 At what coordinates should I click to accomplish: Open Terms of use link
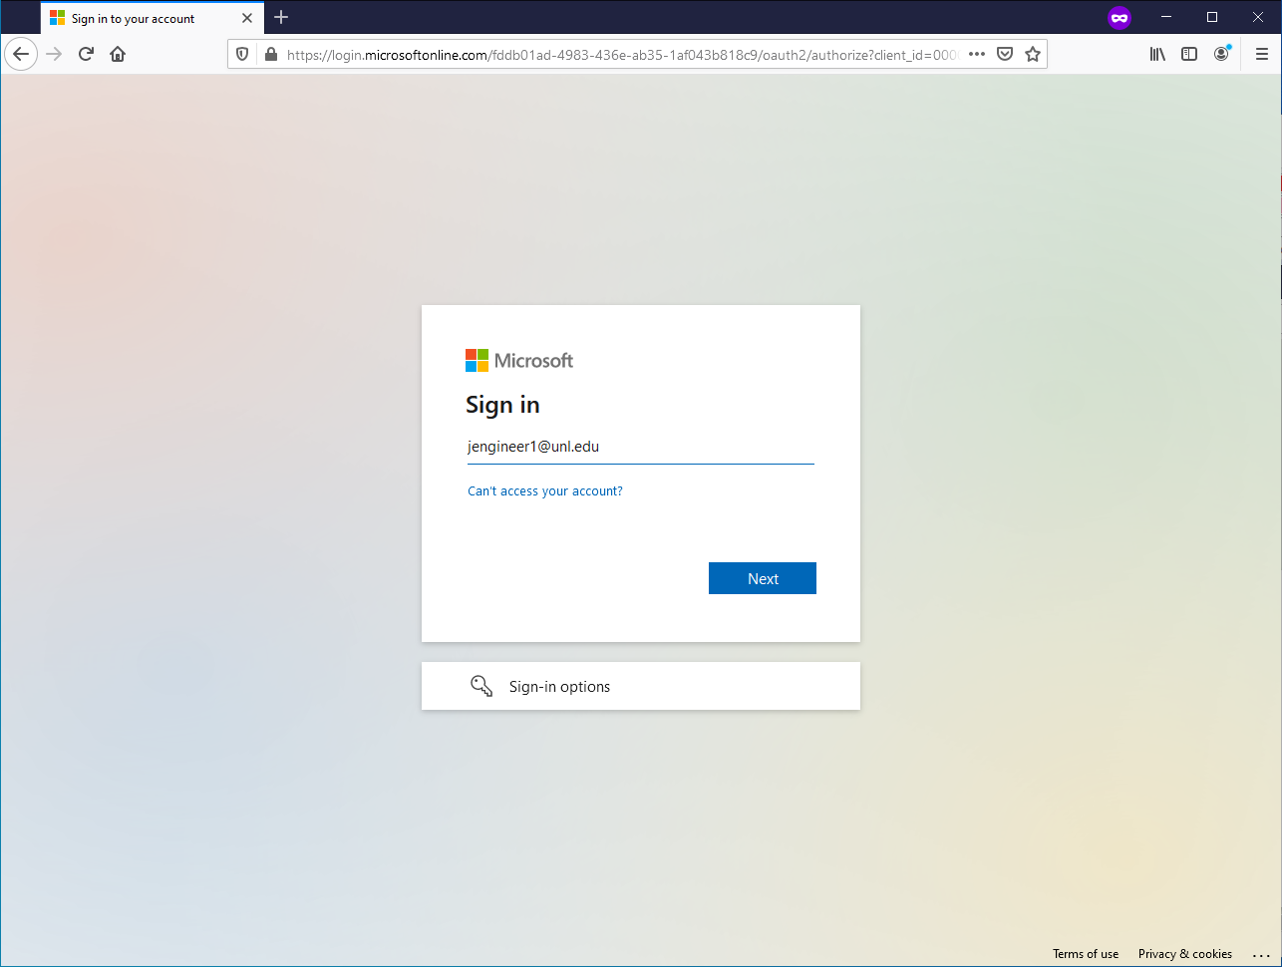pos(1086,954)
